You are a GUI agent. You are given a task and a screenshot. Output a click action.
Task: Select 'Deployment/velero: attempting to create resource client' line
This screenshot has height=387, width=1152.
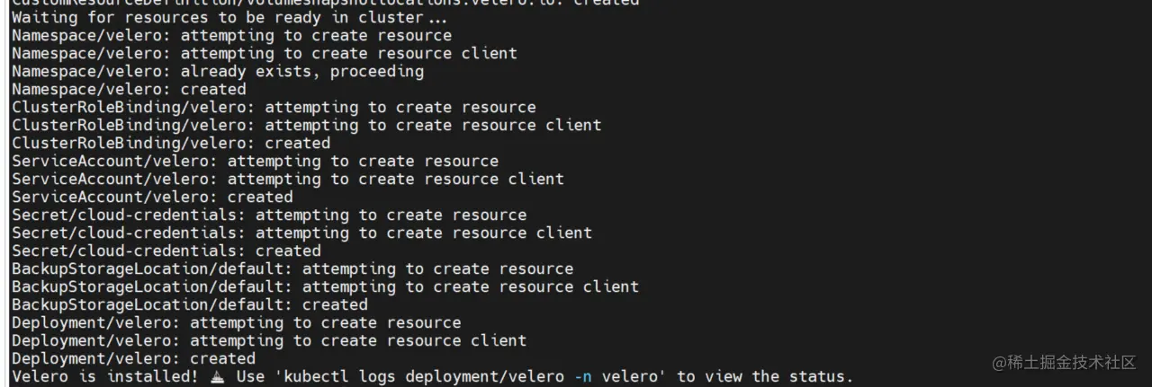pyautogui.click(x=269, y=340)
